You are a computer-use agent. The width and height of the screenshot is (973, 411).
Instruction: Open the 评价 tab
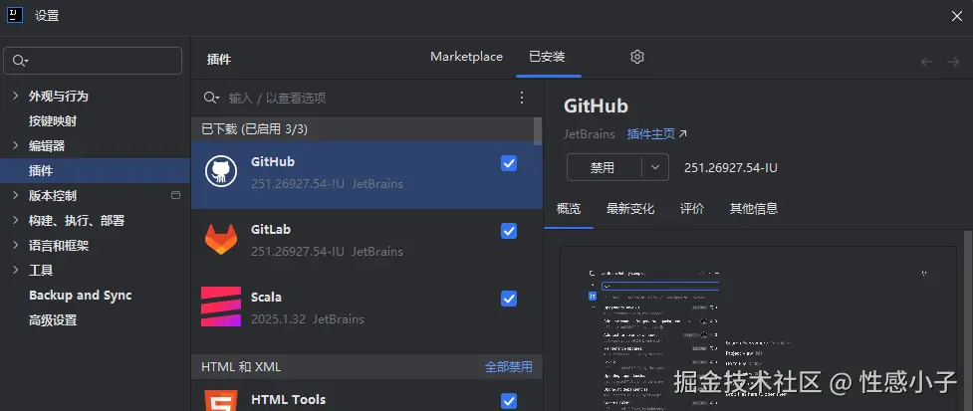point(692,208)
